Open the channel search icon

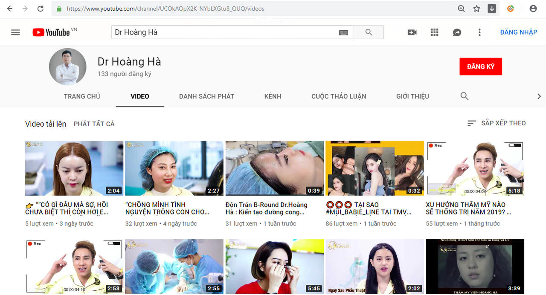(464, 96)
